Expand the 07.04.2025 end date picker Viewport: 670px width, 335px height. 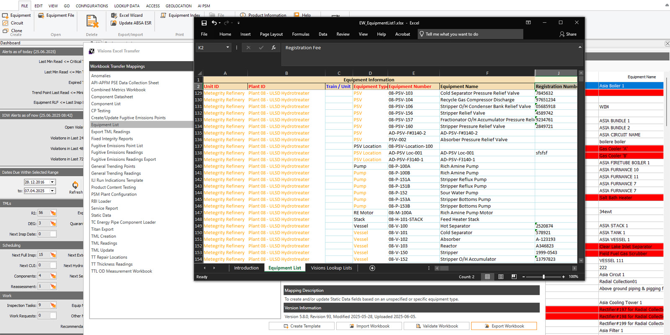tap(52, 191)
